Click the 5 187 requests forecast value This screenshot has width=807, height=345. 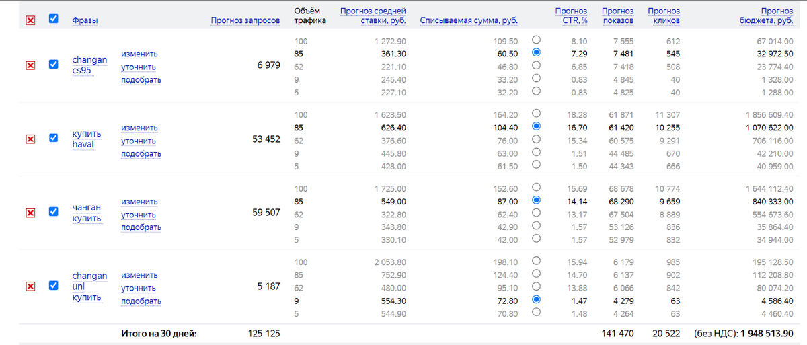[x=268, y=286]
